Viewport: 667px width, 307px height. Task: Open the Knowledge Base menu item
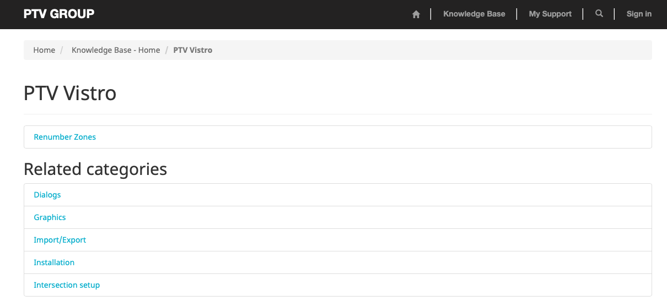(x=474, y=14)
